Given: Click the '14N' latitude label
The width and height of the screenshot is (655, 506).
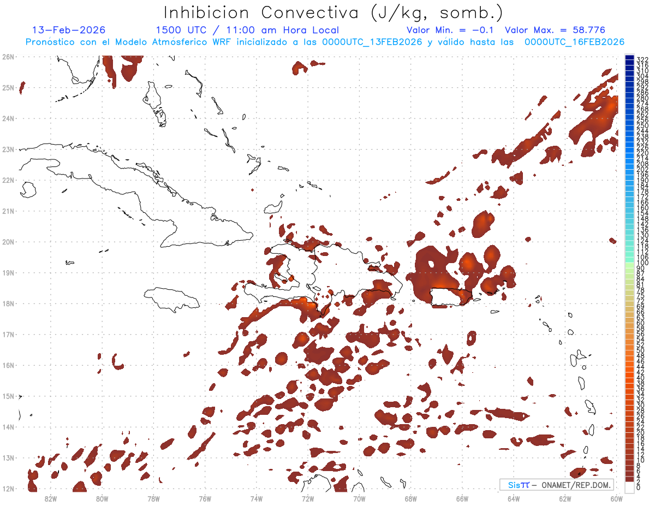Looking at the screenshot, I should [x=8, y=427].
